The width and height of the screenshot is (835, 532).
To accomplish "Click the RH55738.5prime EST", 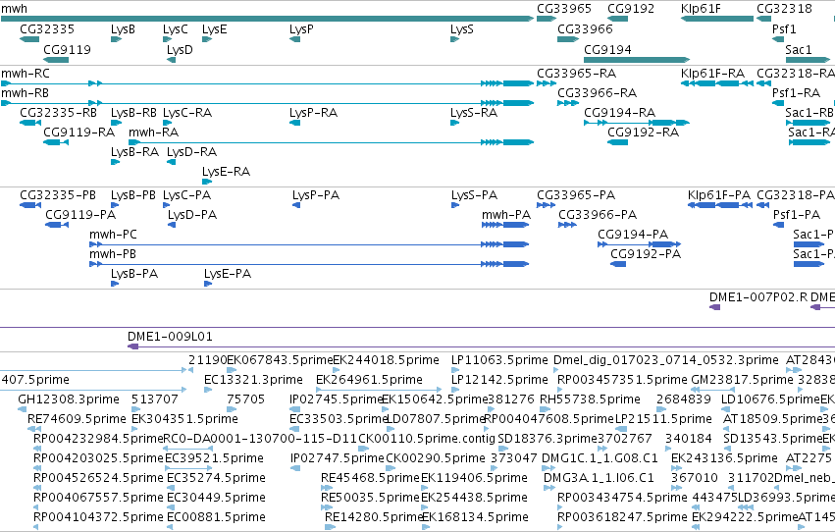I will tap(548, 409).
